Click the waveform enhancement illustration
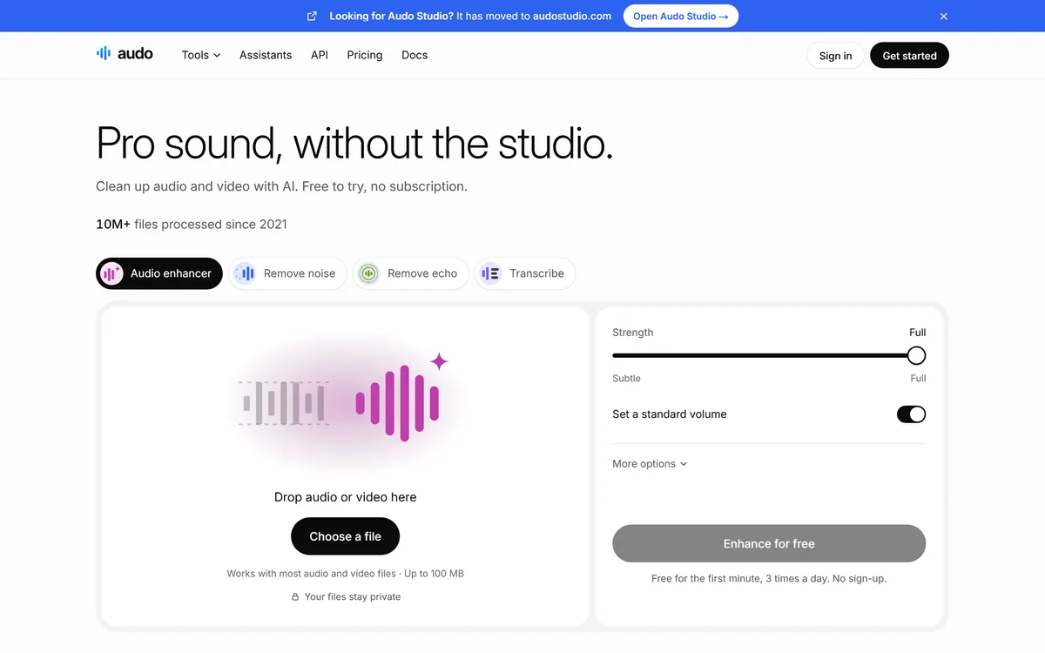Image resolution: width=1045 pixels, height=653 pixels. [x=346, y=403]
